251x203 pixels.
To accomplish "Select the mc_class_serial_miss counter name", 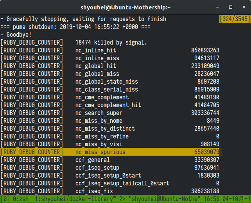I will tap(107, 89).
